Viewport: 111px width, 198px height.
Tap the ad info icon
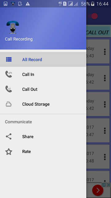[x=104, y=185]
